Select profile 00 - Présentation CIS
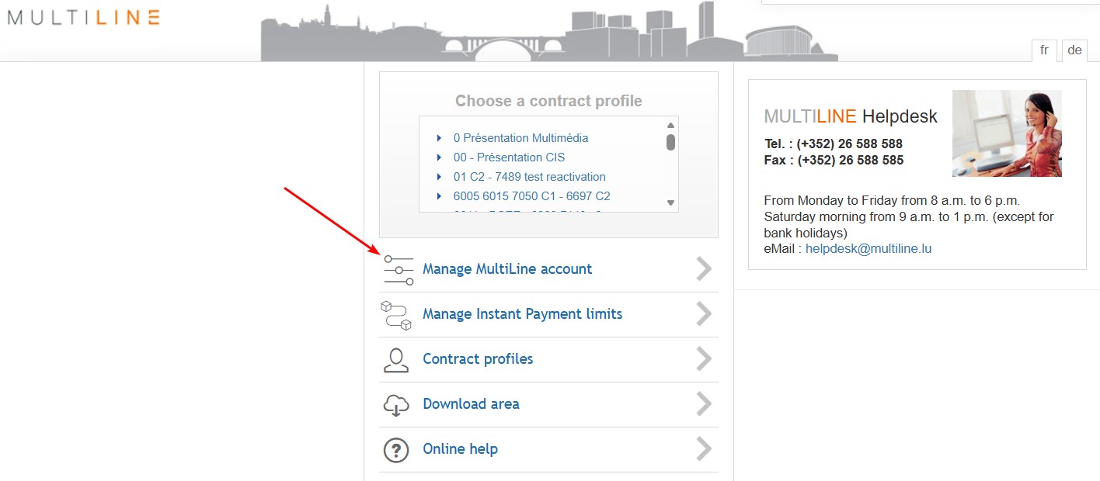 click(x=509, y=157)
